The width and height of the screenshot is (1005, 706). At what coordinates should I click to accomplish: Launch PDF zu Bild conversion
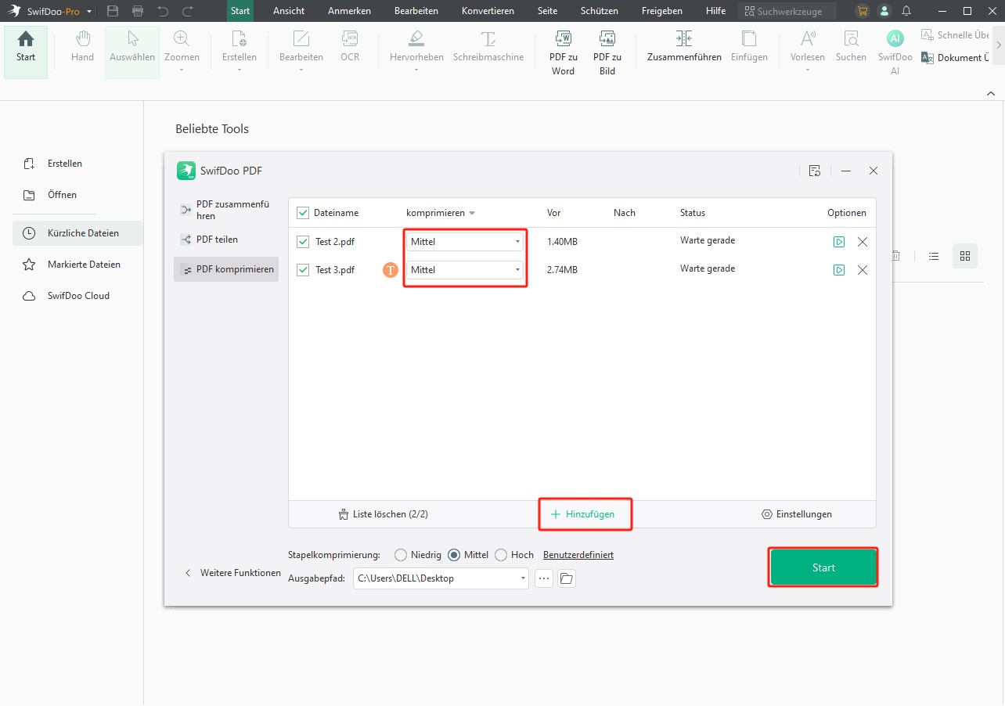[607, 53]
